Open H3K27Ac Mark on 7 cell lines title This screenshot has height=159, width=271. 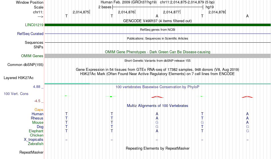click(x=157, y=74)
